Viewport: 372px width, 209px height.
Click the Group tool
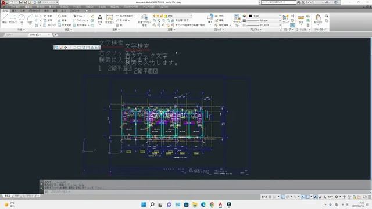286,19
